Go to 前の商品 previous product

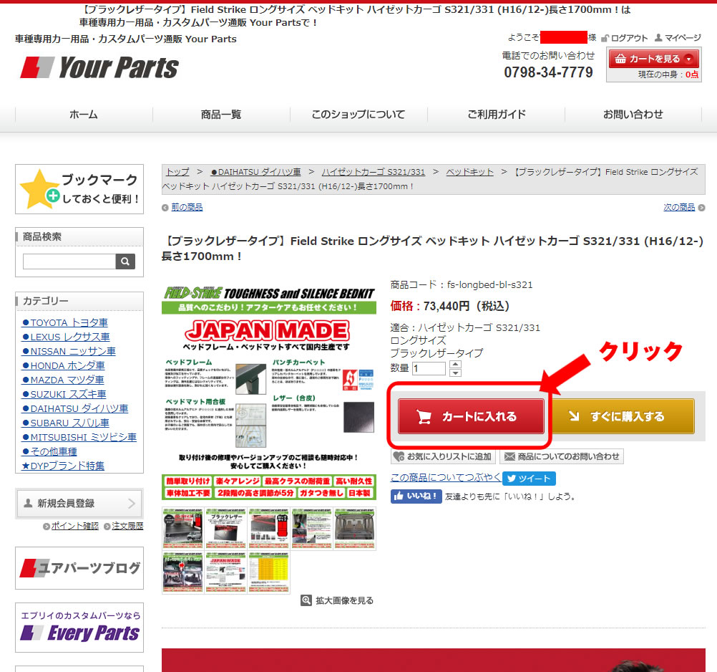pos(187,207)
